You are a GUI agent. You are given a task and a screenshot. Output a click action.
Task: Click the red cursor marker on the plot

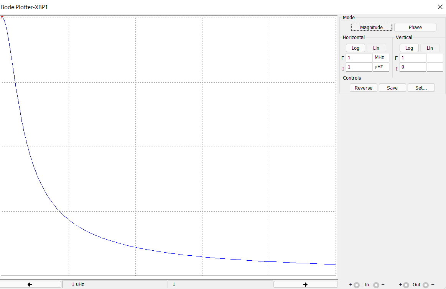pos(2,18)
